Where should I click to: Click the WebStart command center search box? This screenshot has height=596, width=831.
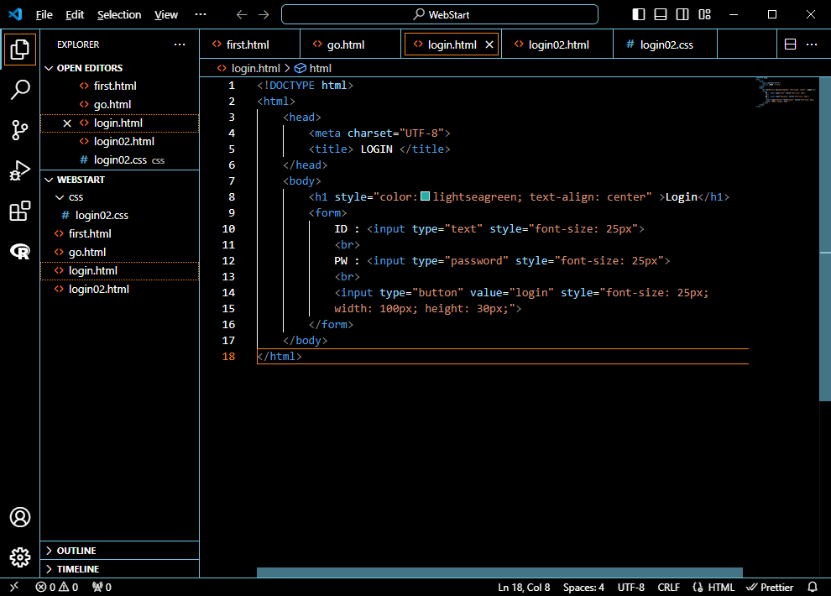pyautogui.click(x=440, y=14)
